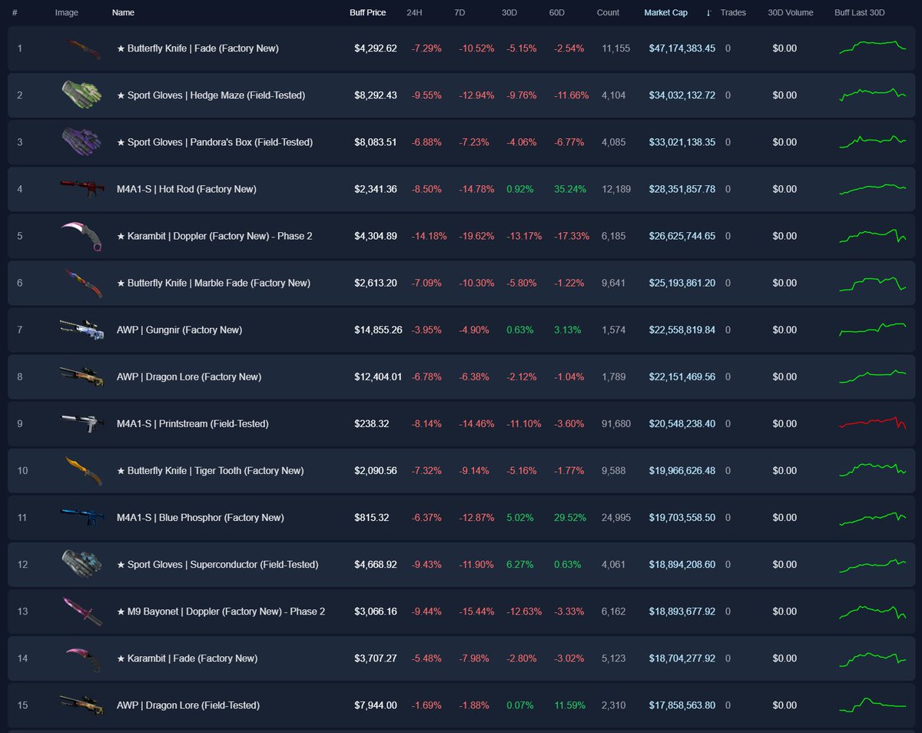Open M4A1-S Hot Rod item image

[x=81, y=189]
